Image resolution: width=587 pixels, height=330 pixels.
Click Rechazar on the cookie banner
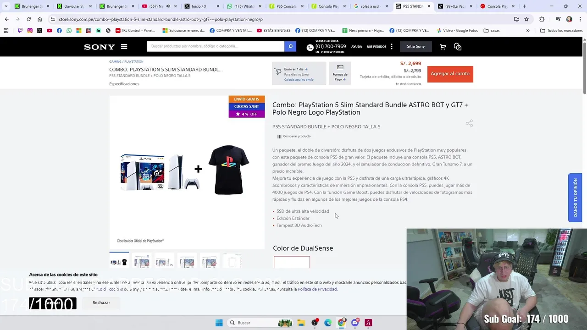tap(101, 302)
